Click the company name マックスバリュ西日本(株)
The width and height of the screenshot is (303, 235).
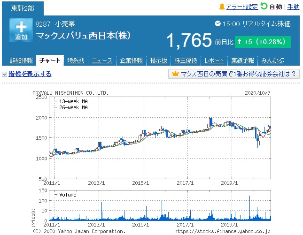click(x=83, y=36)
